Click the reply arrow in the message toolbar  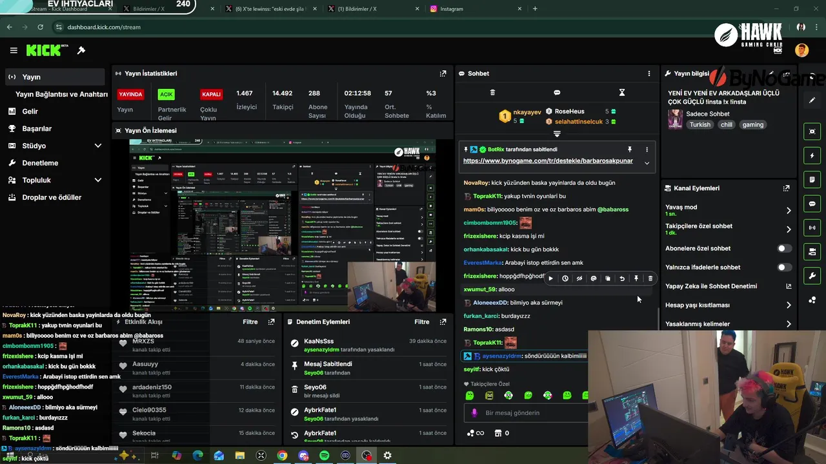[x=621, y=278]
